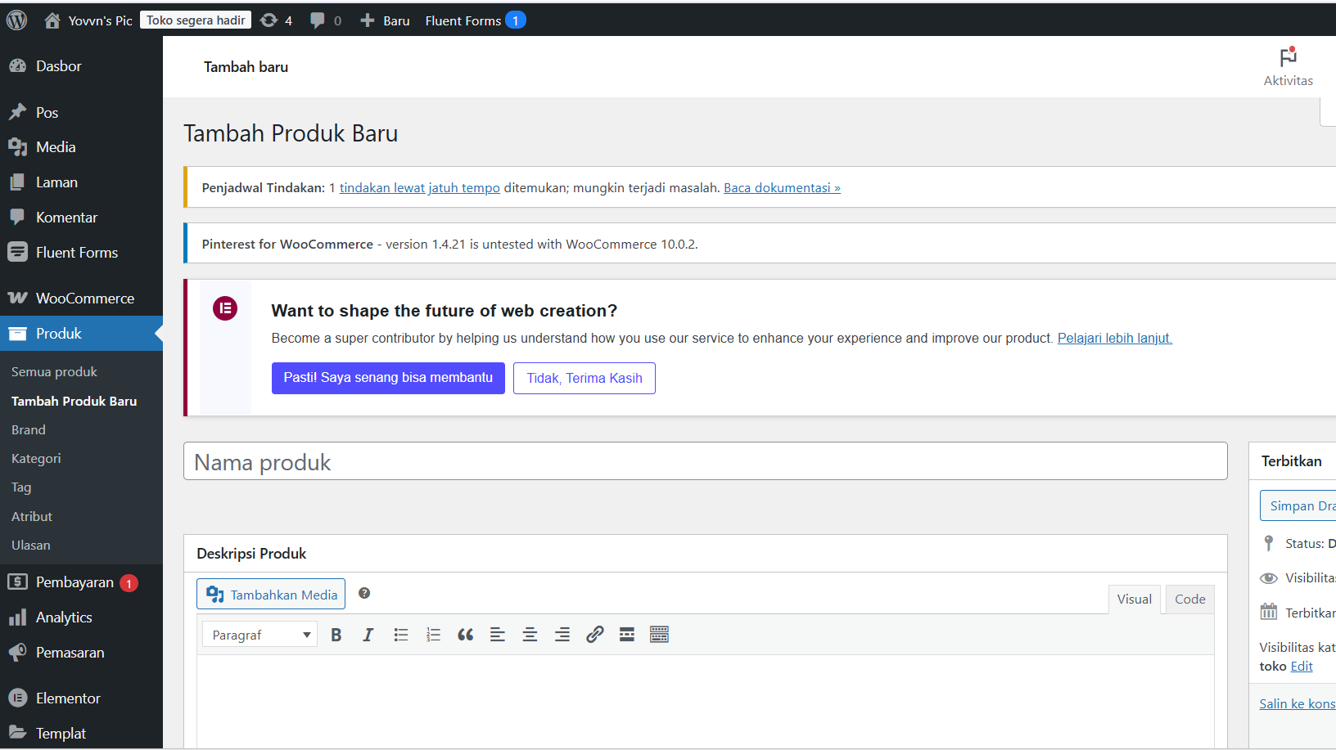The height and width of the screenshot is (750, 1336).
Task: Click the Bold formatting icon
Action: 336,635
